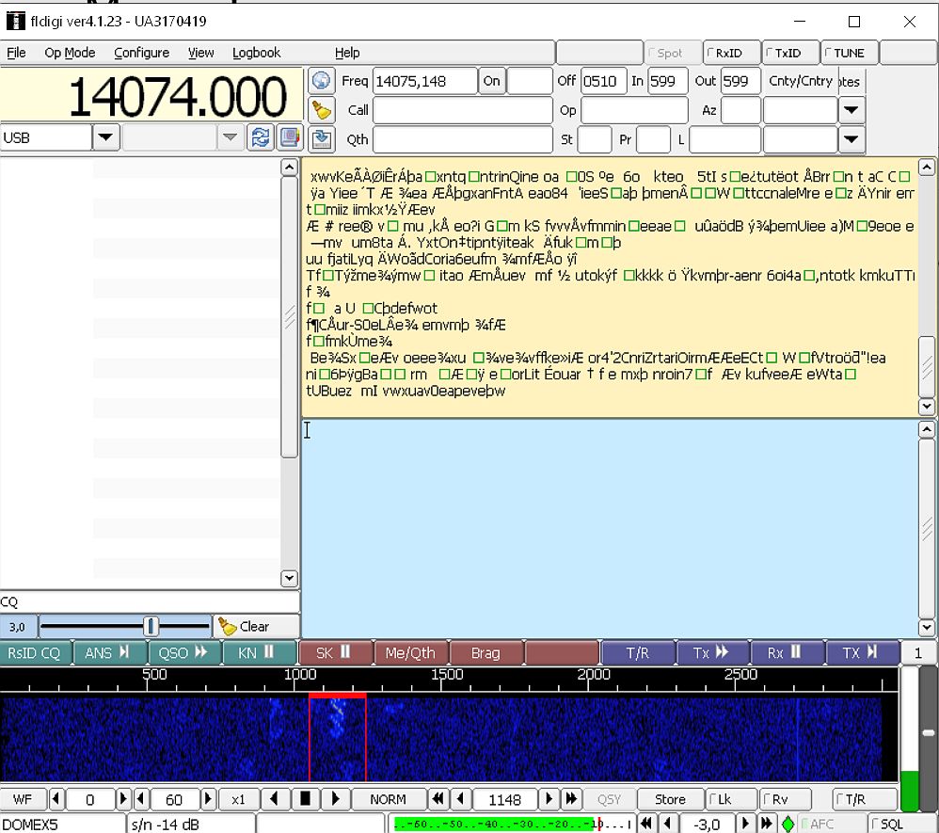Open the frequency list book icon

pos(289,138)
